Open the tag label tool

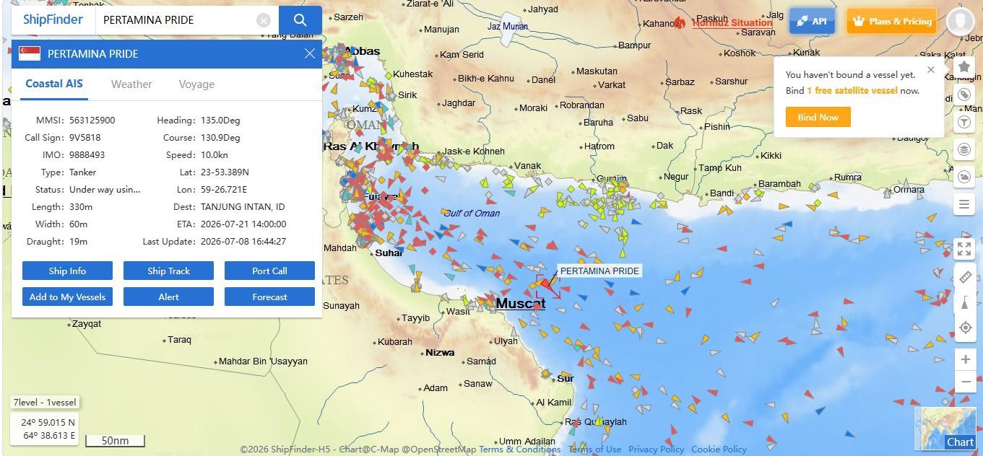964,95
